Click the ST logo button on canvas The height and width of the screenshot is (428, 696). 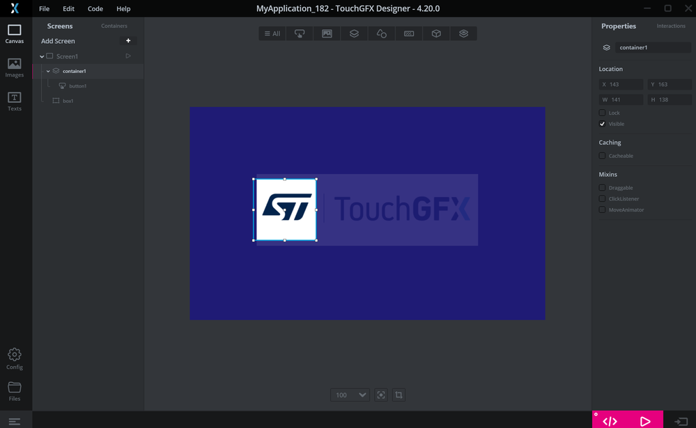286,209
